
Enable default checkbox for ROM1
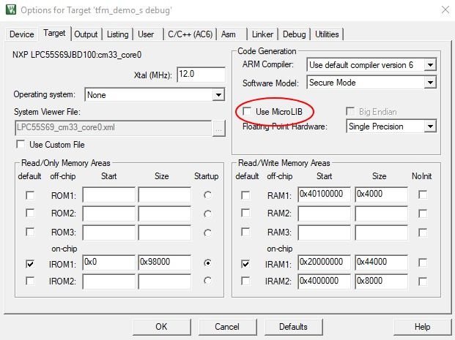[30, 195]
